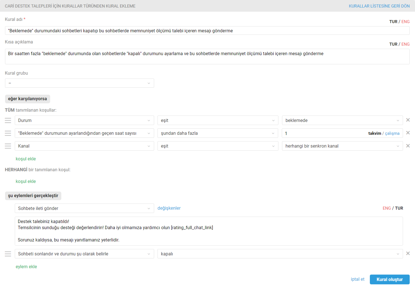The height and width of the screenshot is (289, 415).
Task: Grab the drag handle of Durum row
Action: 8,120
